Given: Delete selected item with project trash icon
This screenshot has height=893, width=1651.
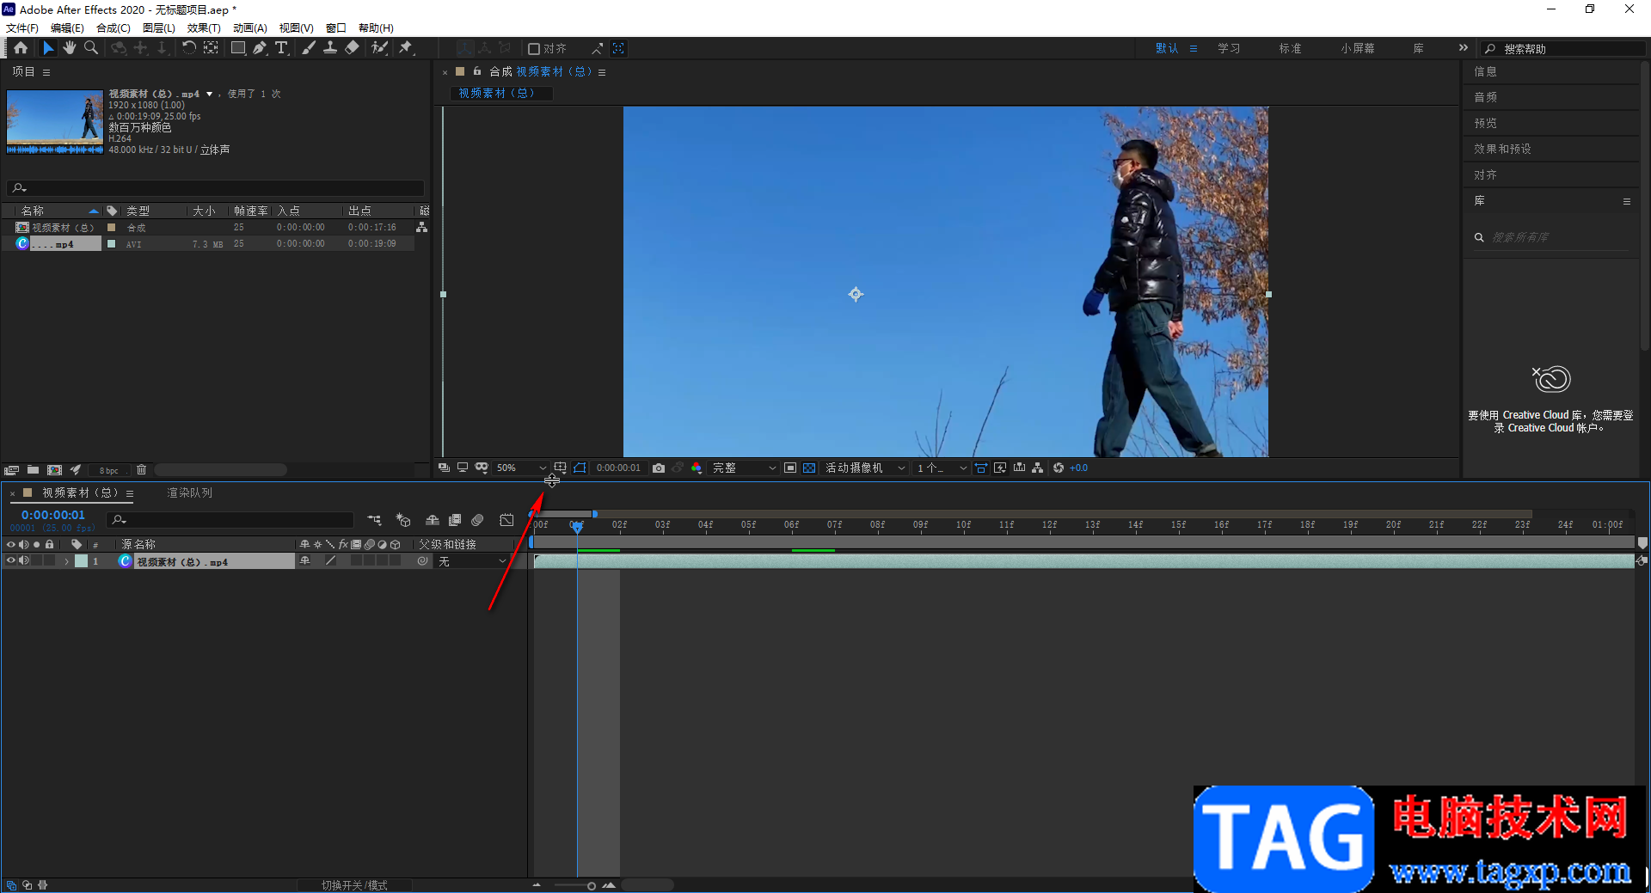Looking at the screenshot, I should click(142, 470).
